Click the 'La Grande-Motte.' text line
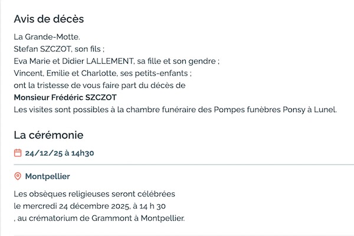Screen dimensions: 354x236 (x=46, y=37)
